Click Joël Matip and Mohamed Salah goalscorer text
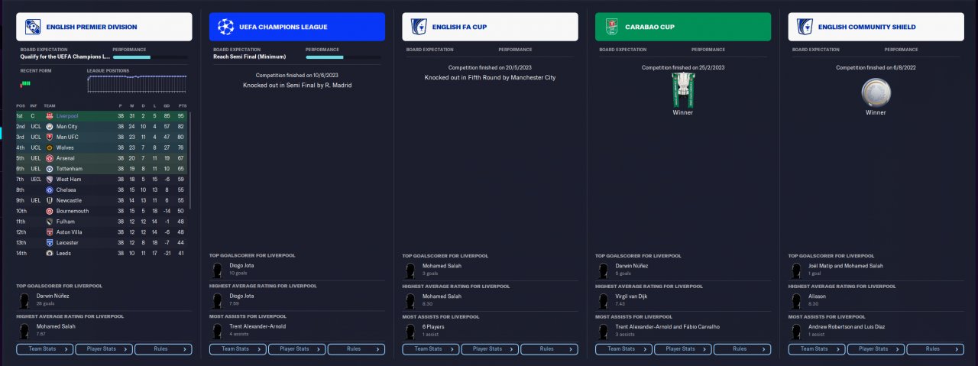 click(x=846, y=265)
